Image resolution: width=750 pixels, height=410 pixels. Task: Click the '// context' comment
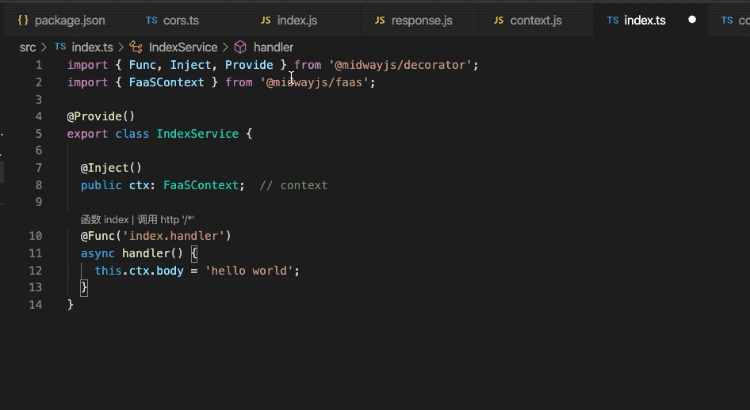293,185
